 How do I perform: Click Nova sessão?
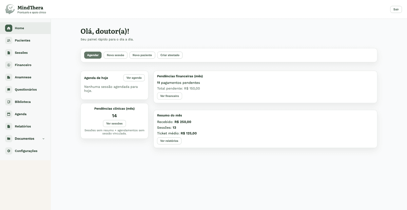coord(115,55)
